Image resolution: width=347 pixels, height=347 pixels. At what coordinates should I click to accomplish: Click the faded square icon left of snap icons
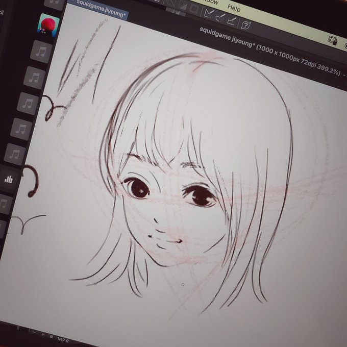[x=194, y=9]
